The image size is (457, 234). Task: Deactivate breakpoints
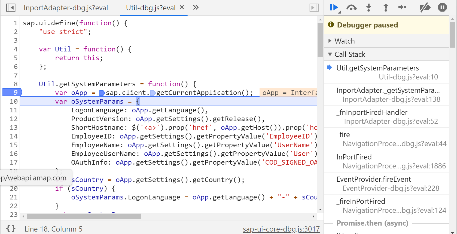(425, 8)
